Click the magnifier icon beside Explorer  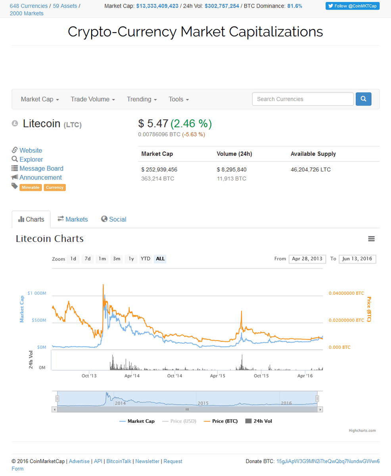click(15, 159)
